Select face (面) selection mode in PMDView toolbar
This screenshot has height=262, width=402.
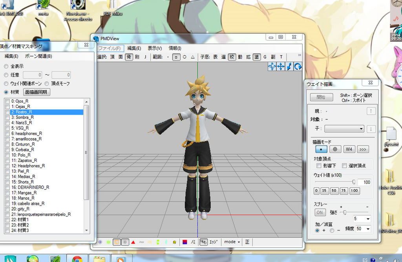(121, 57)
